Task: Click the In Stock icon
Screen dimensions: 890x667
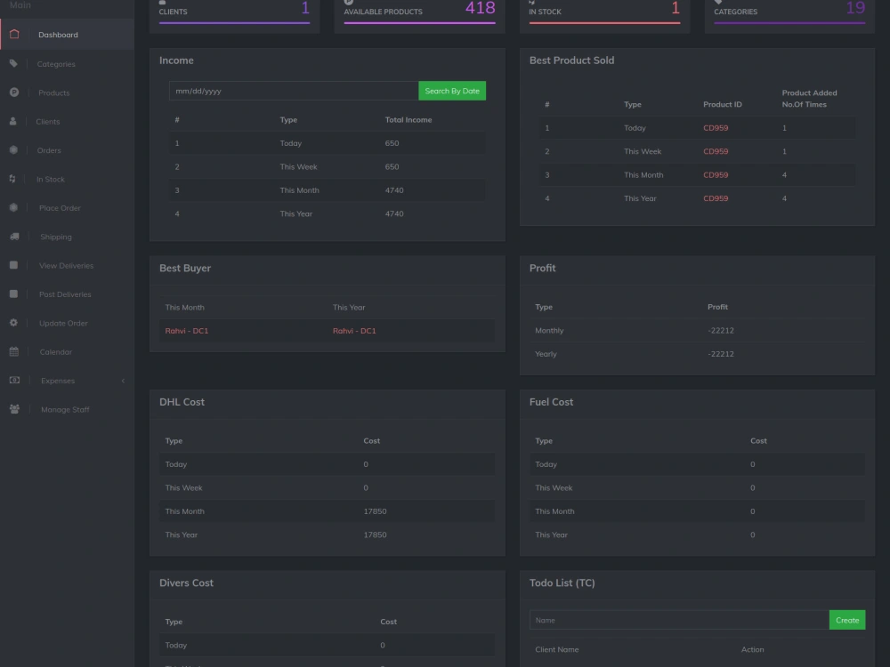Action: (x=13, y=178)
